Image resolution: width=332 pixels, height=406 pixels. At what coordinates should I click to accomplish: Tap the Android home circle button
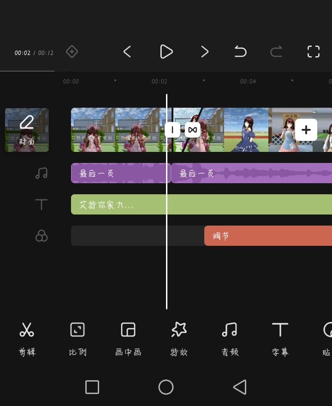(x=166, y=387)
